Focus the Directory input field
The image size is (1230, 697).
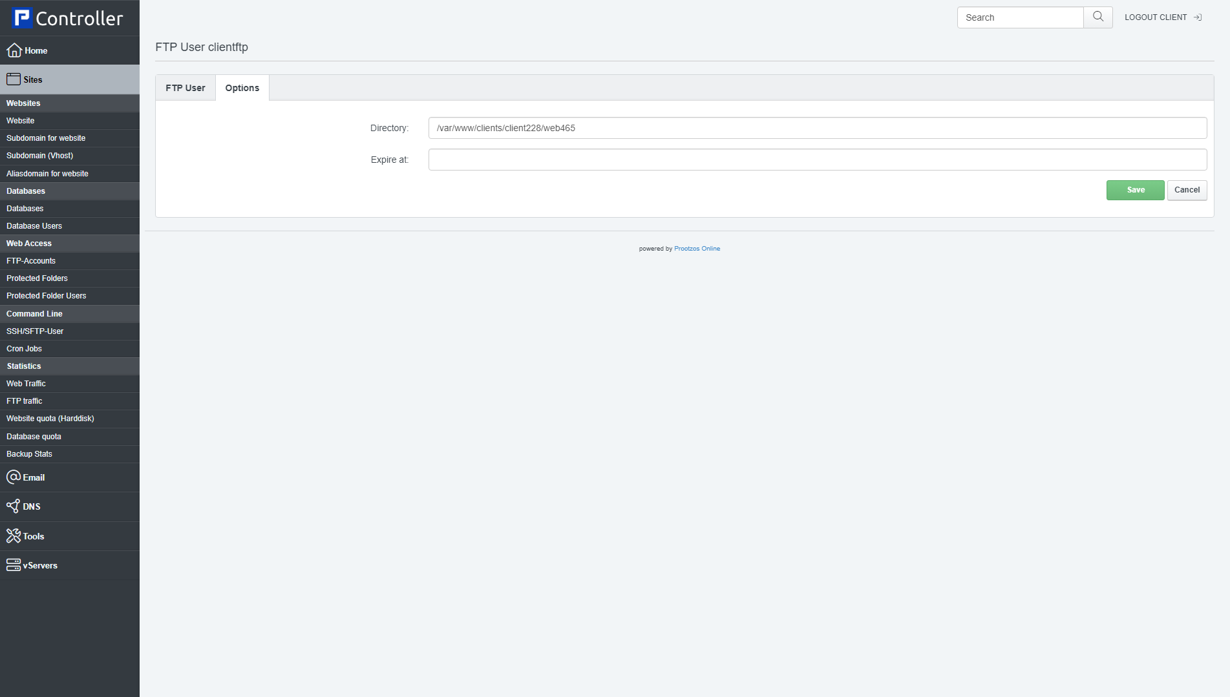[x=817, y=128]
